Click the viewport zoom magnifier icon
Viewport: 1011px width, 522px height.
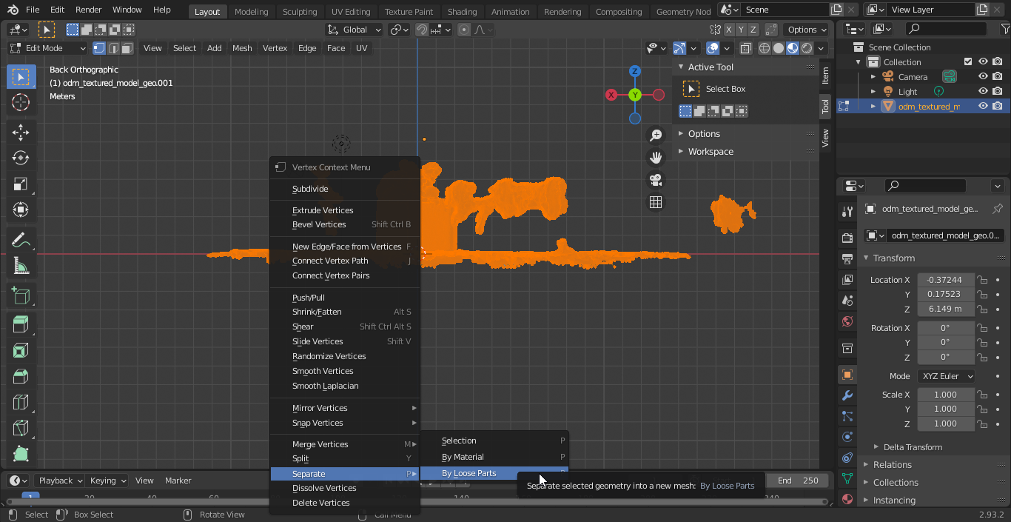[656, 135]
